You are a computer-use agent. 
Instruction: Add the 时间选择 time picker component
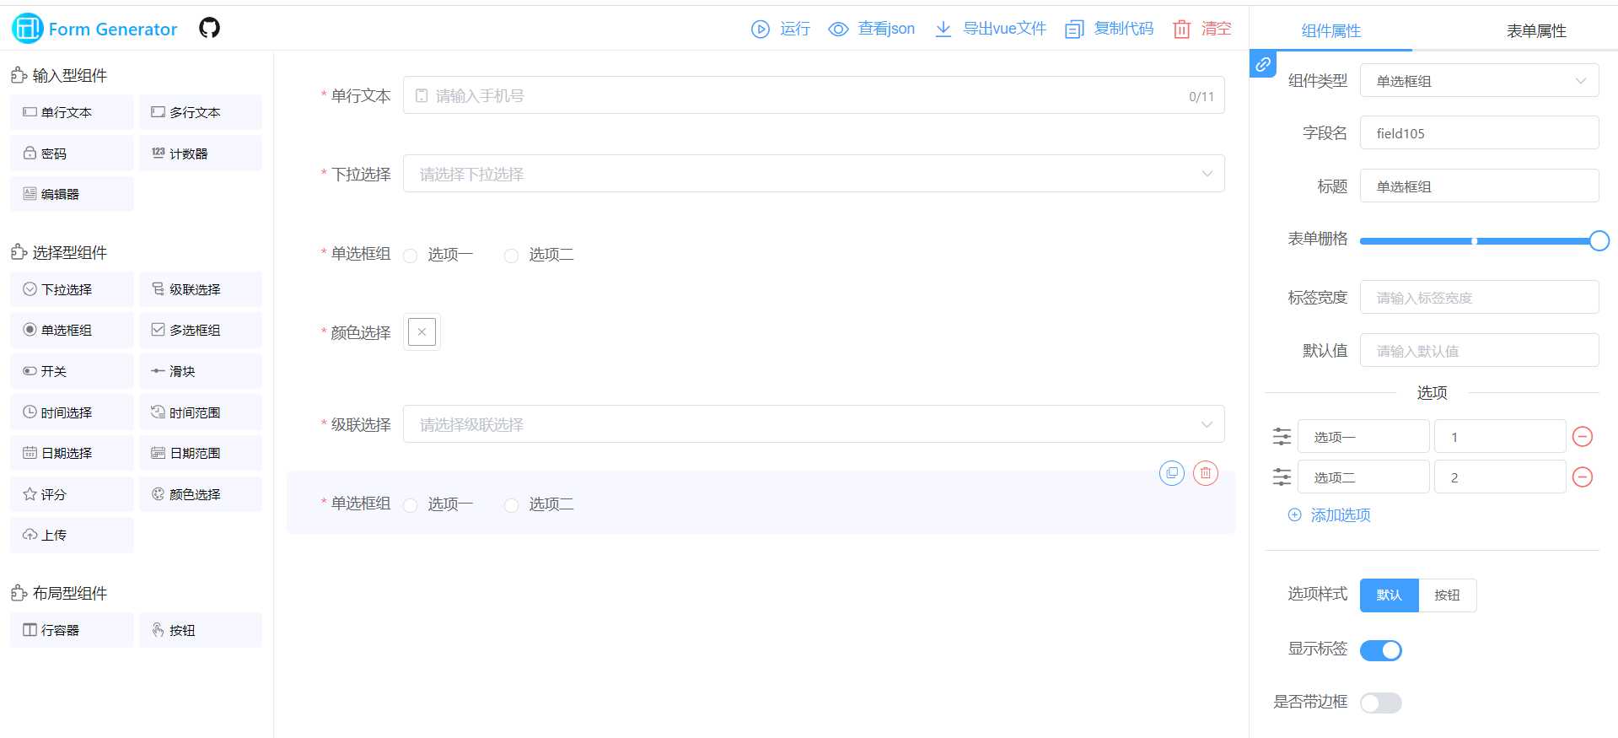click(x=72, y=412)
